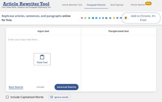
Task: Open the Ignore words option
Action: point(59,97)
